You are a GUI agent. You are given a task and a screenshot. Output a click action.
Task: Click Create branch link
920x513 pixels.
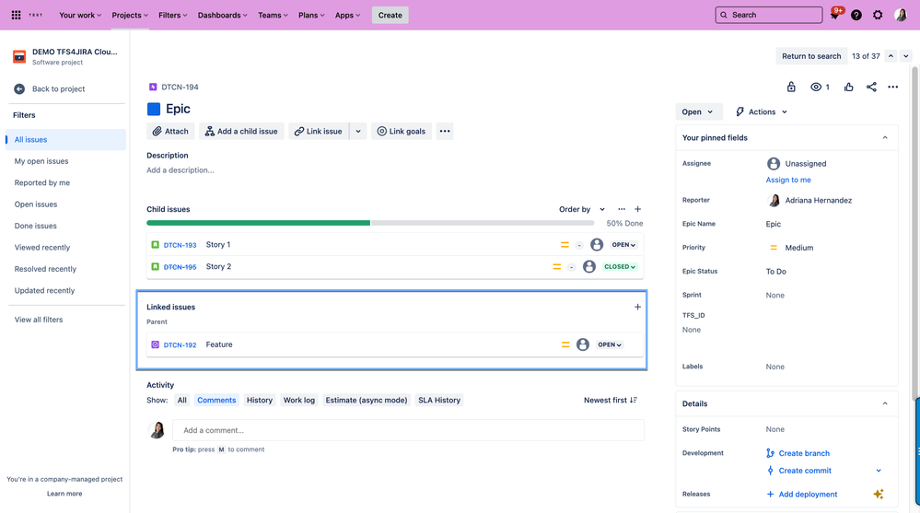[x=804, y=453]
